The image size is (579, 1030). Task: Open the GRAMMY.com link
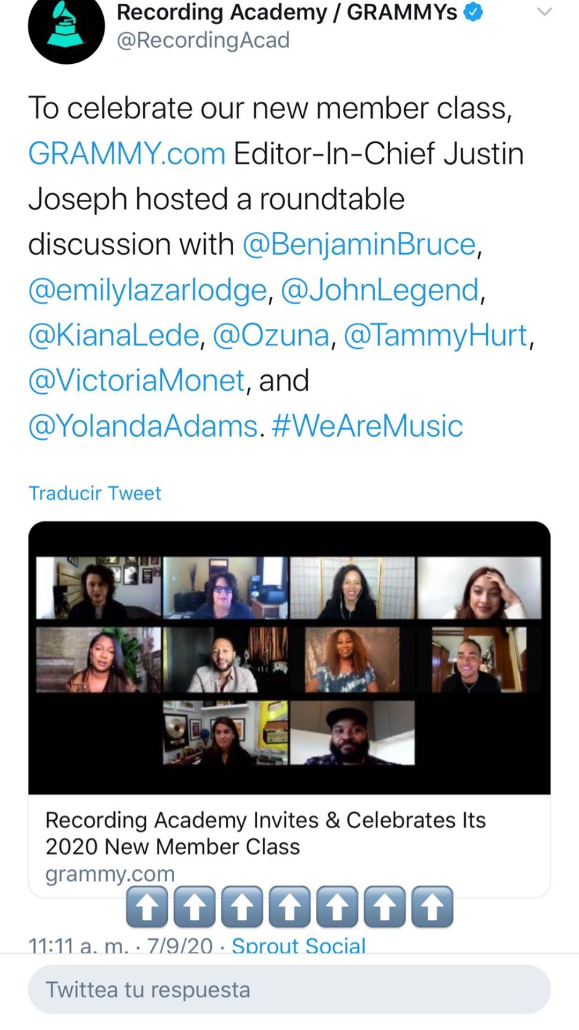[127, 154]
